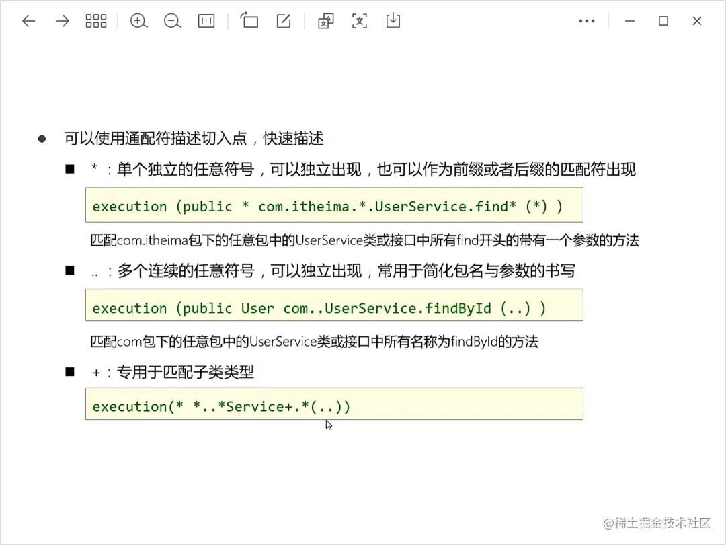Viewport: 726px width, 545px height.
Task: Click the text 多个连续的任意符号
Action: (x=186, y=270)
